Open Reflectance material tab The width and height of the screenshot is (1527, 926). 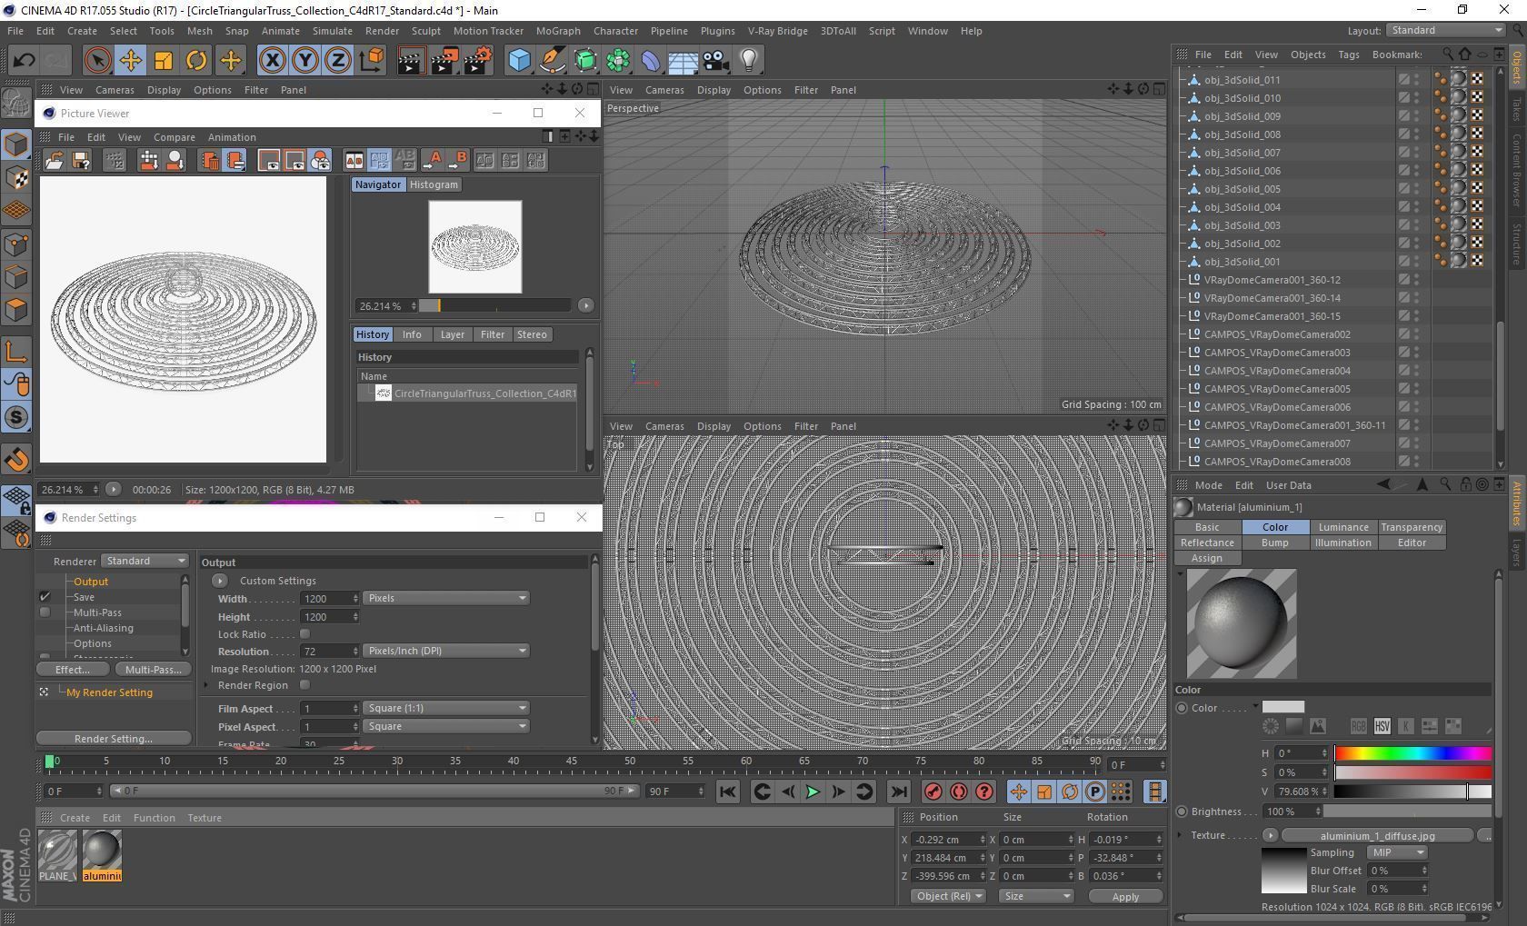pyautogui.click(x=1207, y=543)
